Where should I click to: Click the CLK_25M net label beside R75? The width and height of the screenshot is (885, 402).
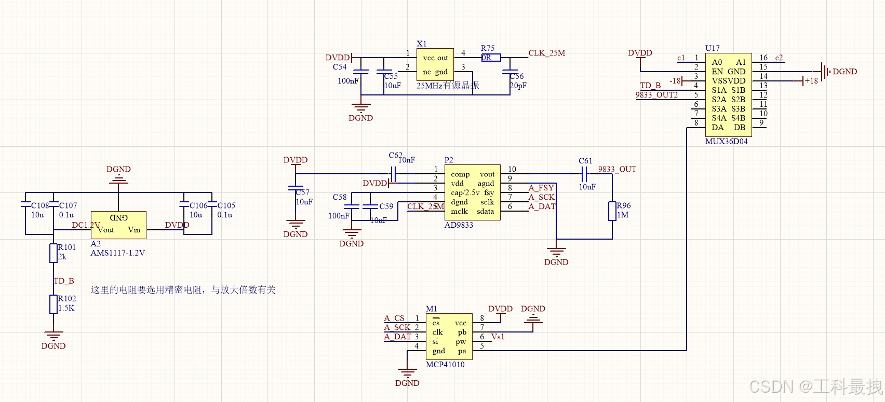[x=547, y=53]
